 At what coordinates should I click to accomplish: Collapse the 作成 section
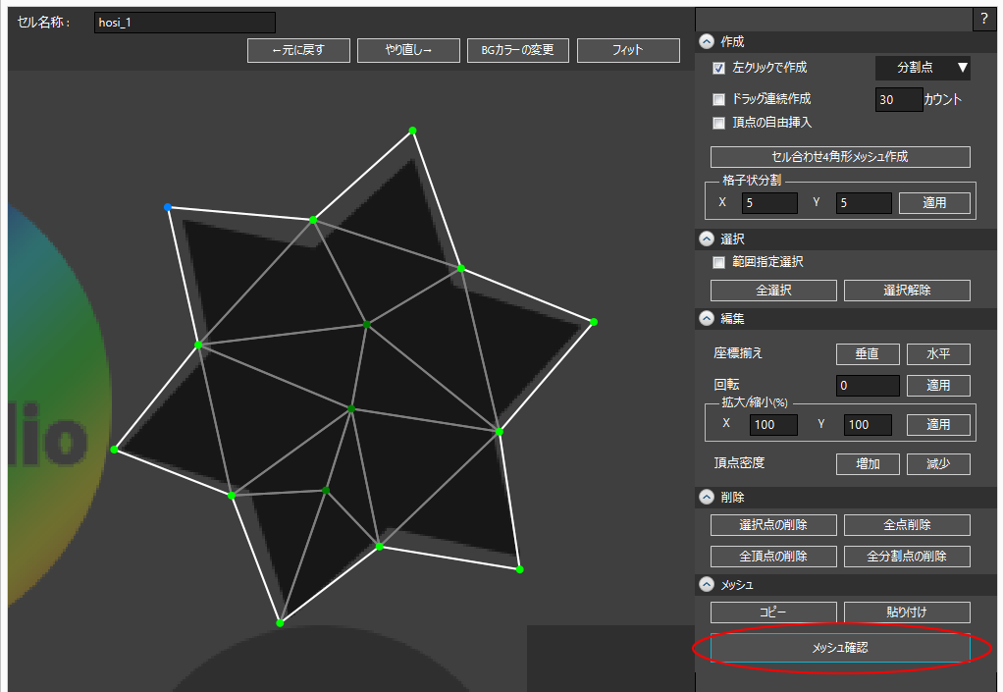[707, 41]
